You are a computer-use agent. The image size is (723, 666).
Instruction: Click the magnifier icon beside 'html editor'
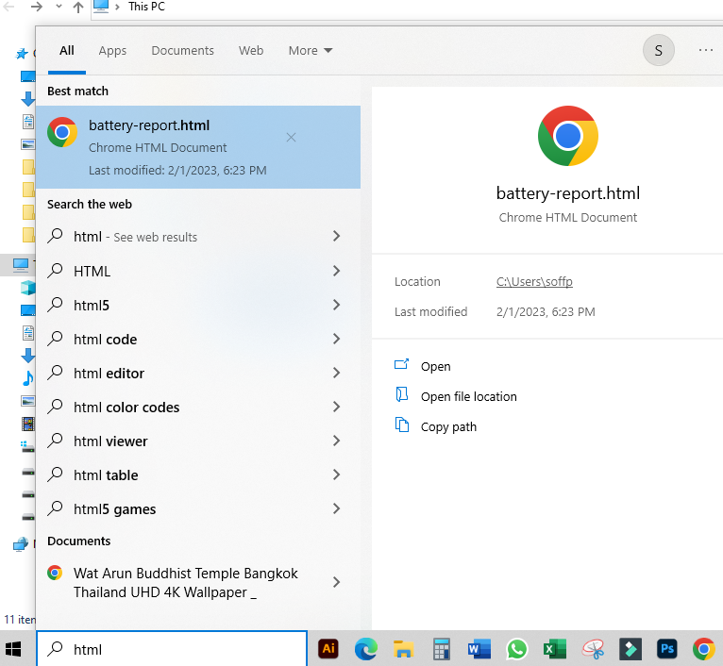coord(55,373)
